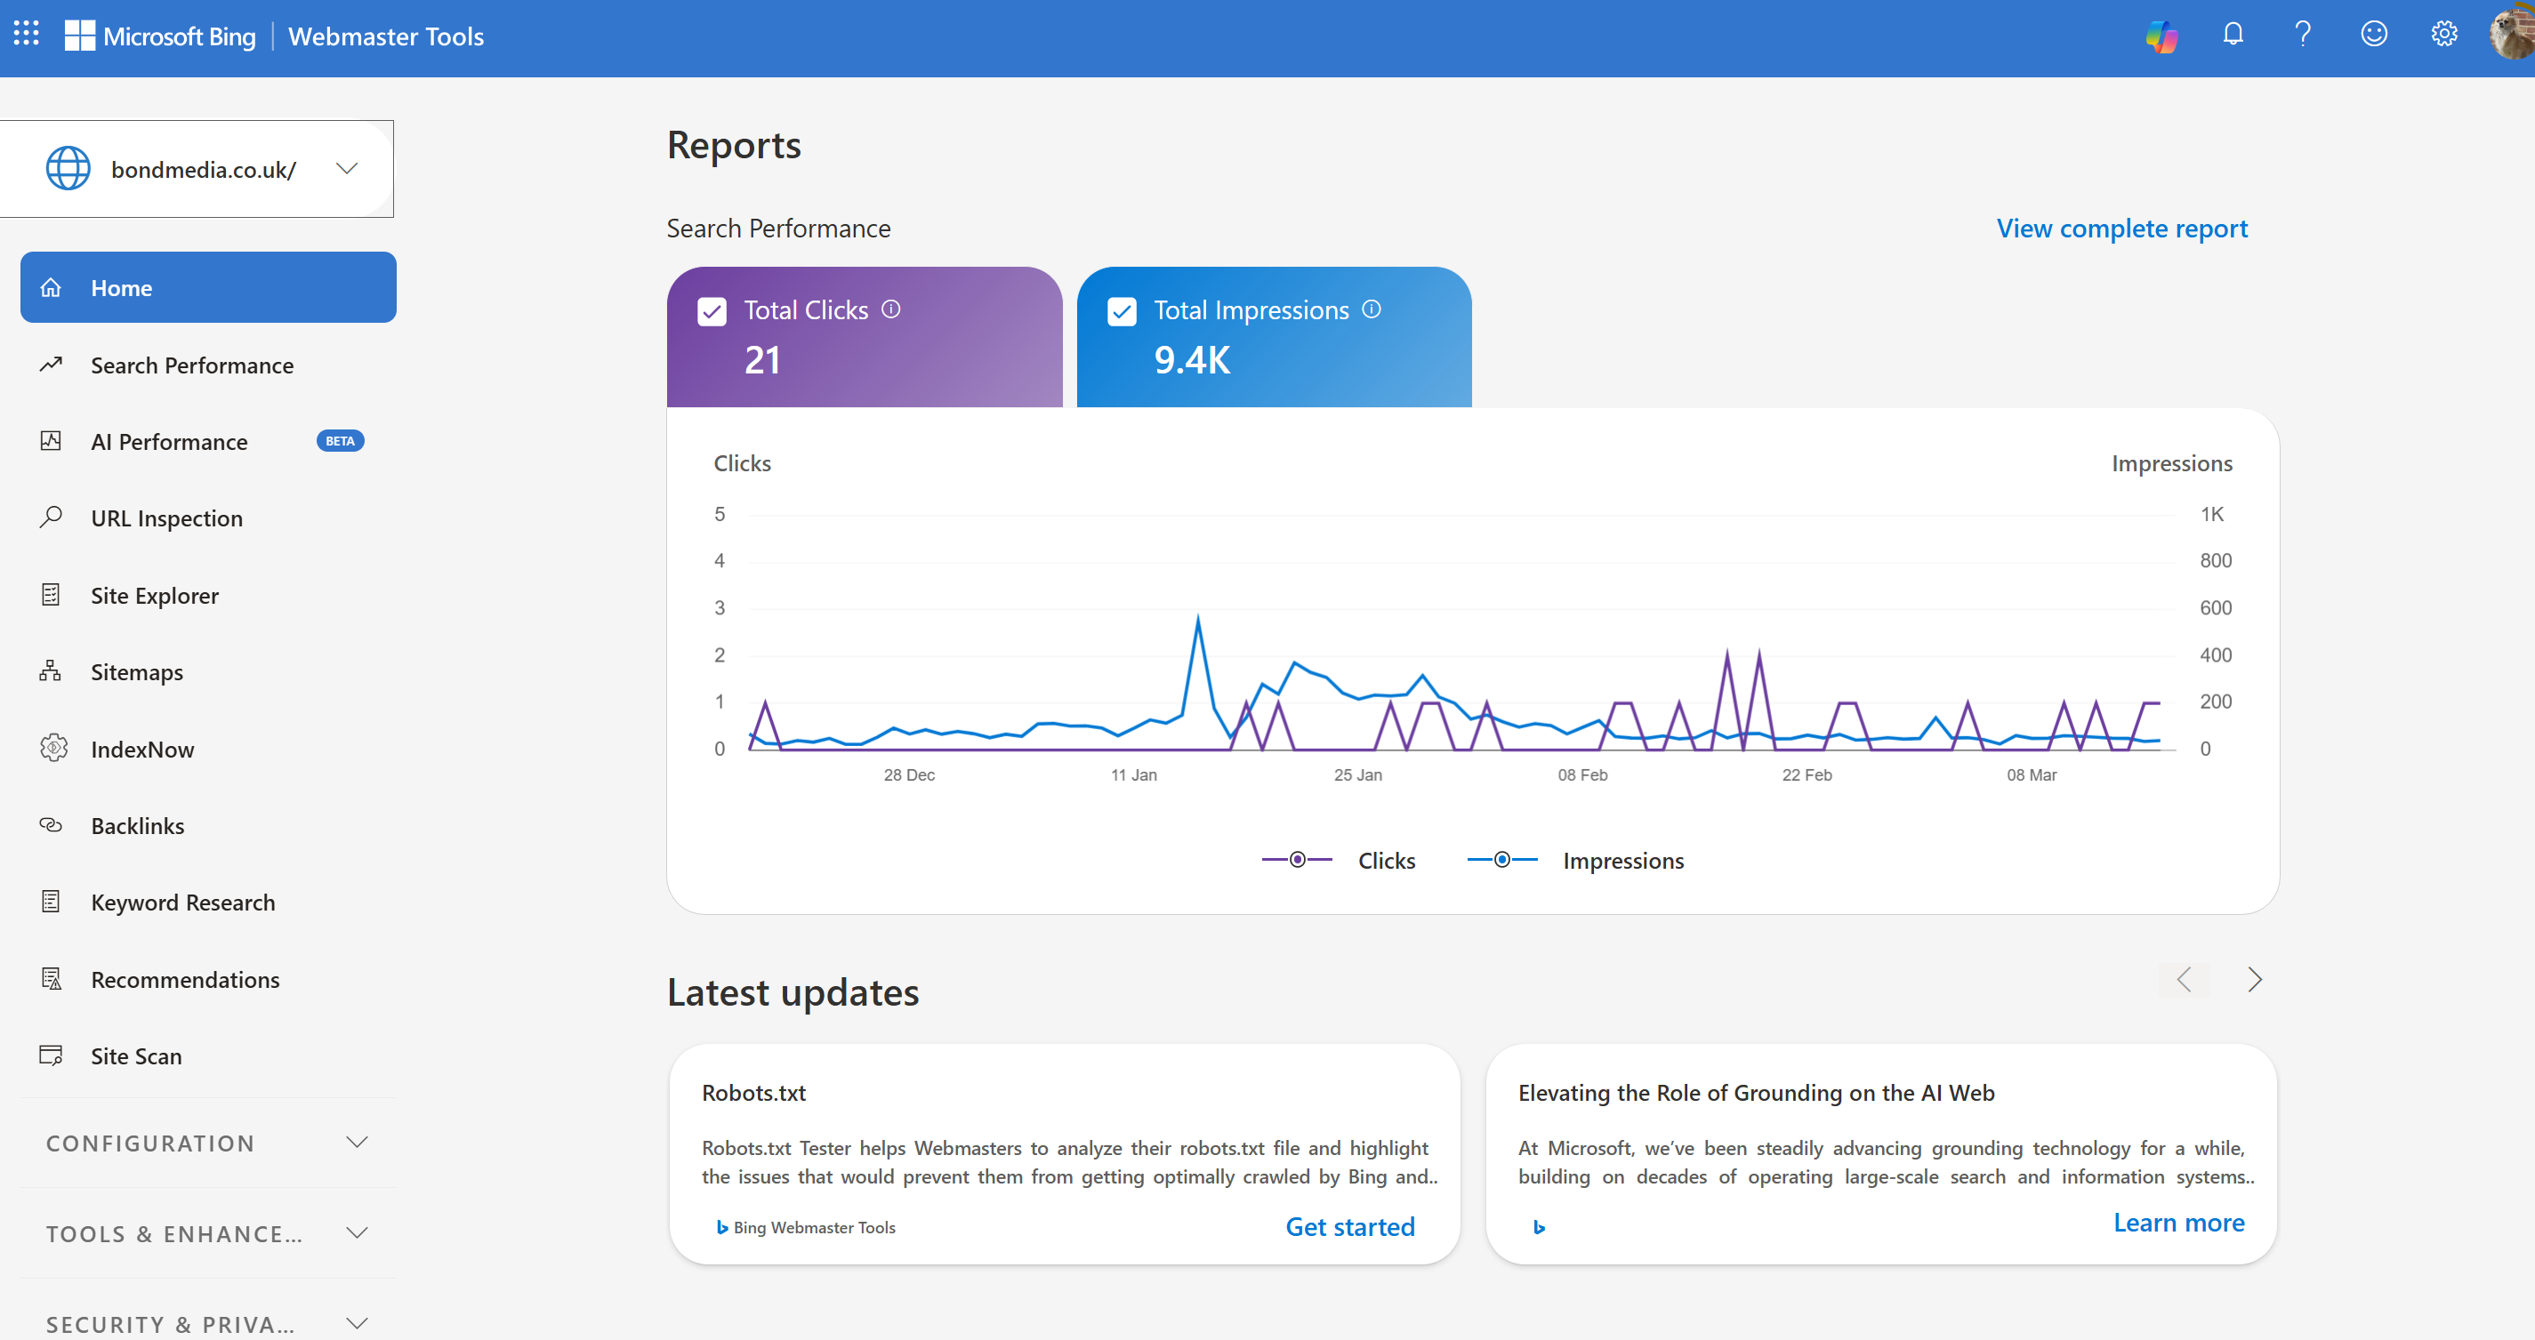The height and width of the screenshot is (1340, 2535).
Task: Expand the CONFIGURATION section
Action: point(206,1143)
